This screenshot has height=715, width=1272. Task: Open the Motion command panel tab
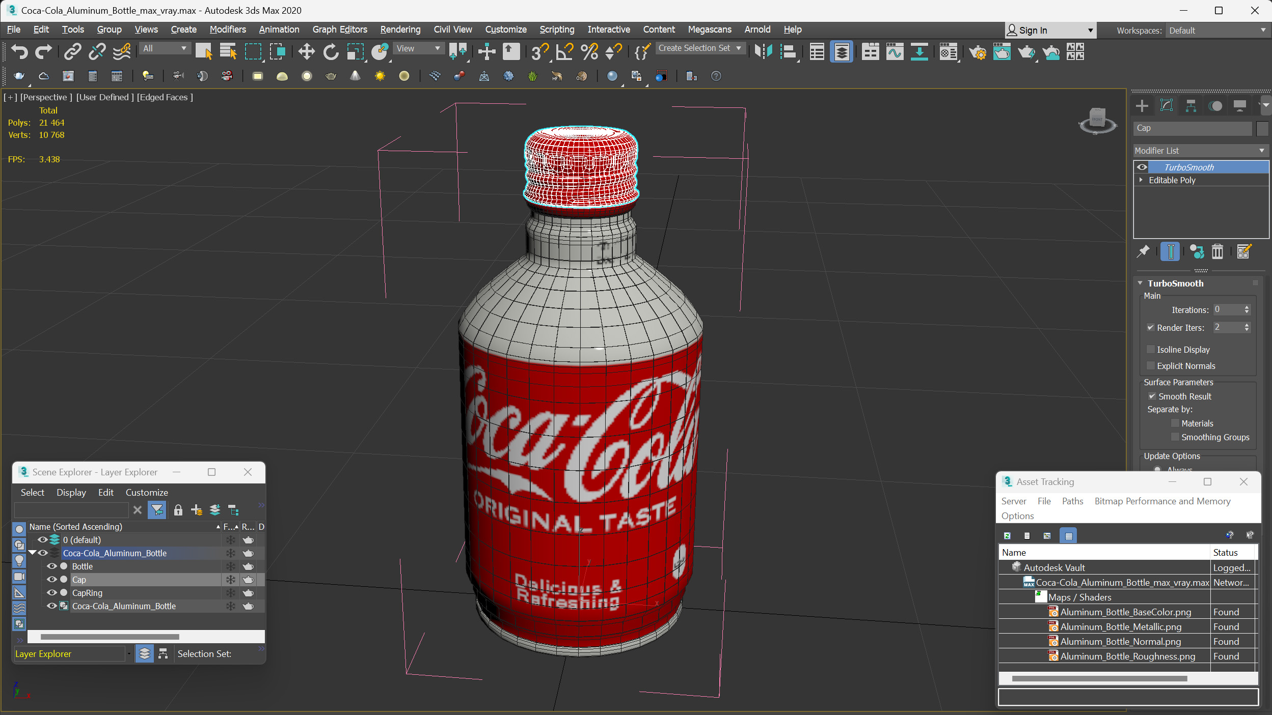[x=1215, y=106]
